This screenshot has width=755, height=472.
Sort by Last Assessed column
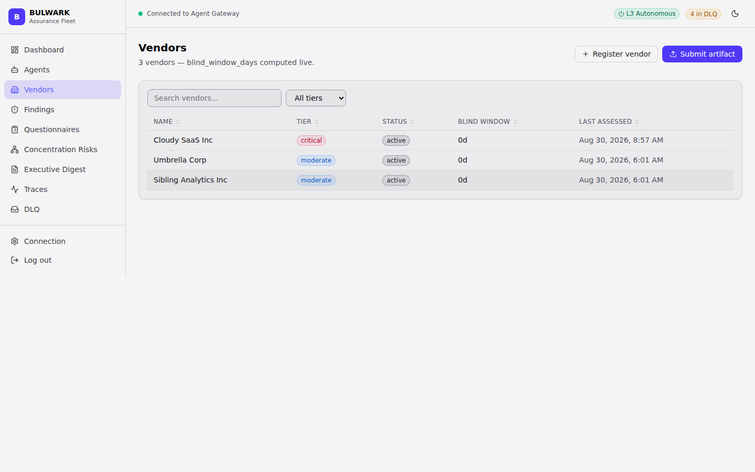tap(609, 122)
